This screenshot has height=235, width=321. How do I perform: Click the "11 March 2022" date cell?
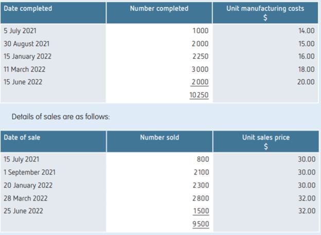(x=24, y=69)
